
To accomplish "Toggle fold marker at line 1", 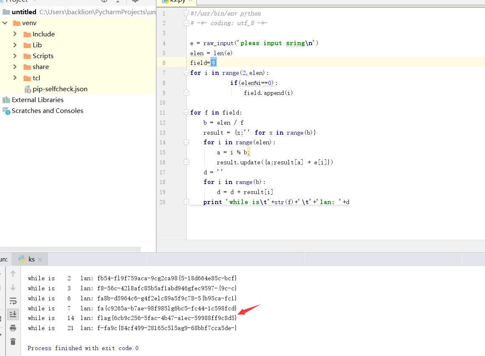I will (186, 13).
